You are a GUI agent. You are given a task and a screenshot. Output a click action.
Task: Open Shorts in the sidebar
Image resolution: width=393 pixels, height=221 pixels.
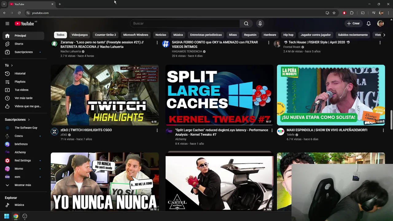click(23, 44)
